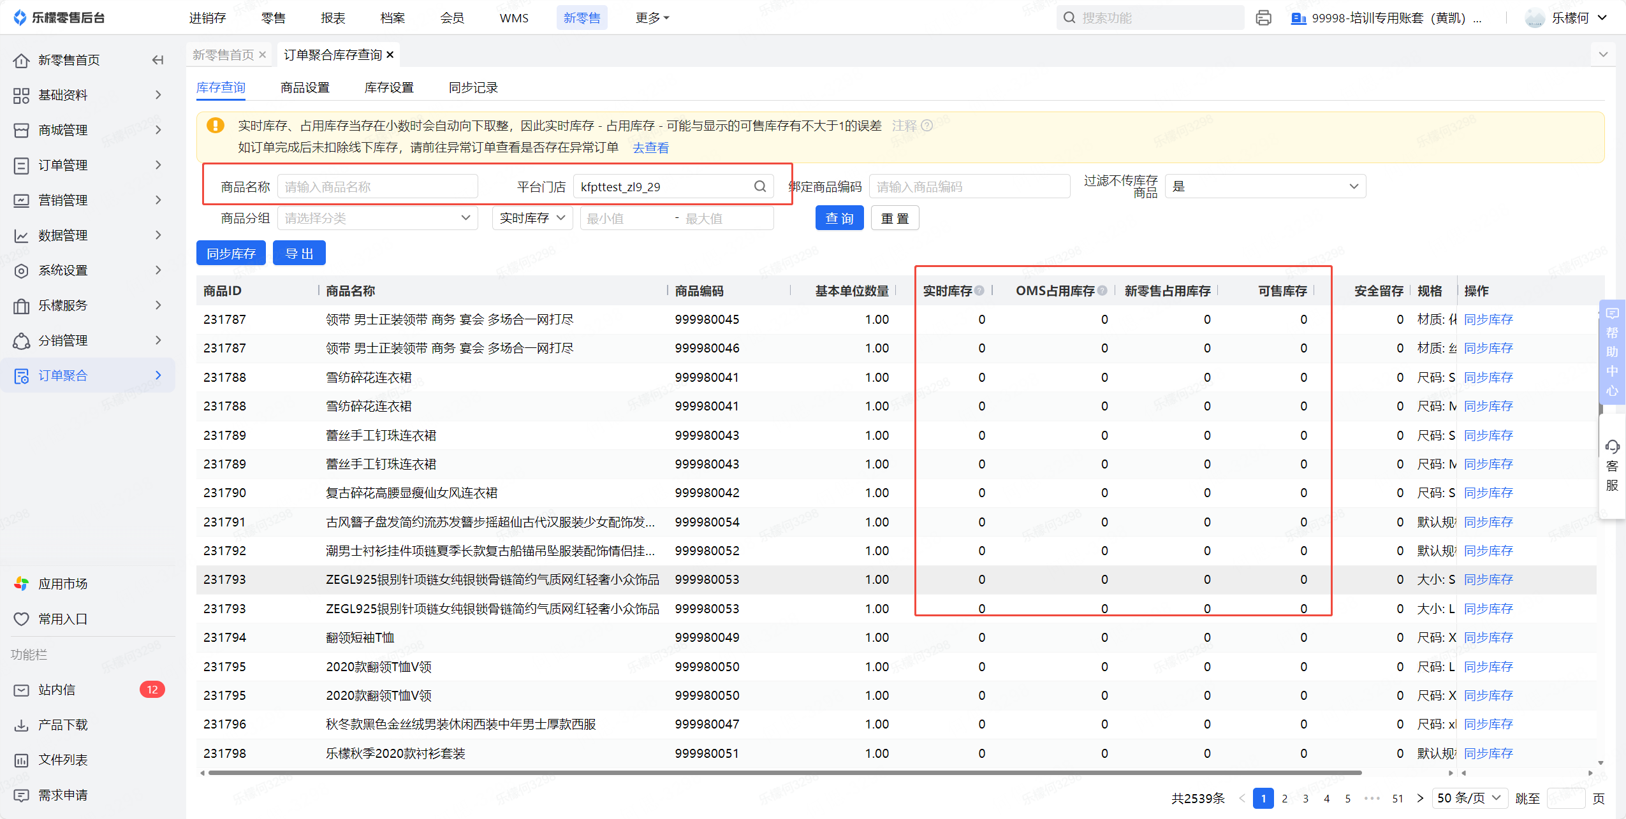This screenshot has height=819, width=1626.
Task: Click help icon next to 实时库存 column header
Action: click(979, 291)
